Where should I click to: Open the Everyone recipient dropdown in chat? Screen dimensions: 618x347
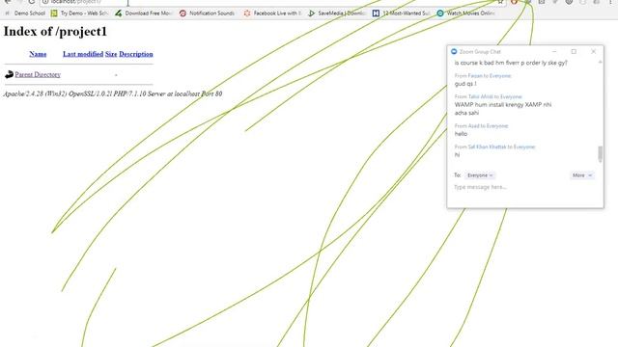480,175
